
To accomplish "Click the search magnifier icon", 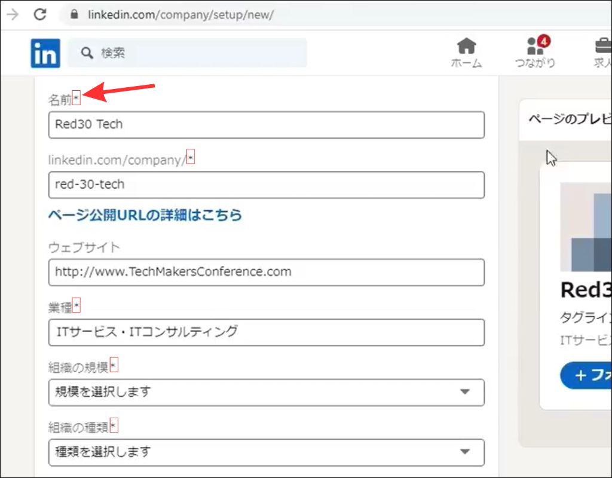I will click(x=87, y=53).
